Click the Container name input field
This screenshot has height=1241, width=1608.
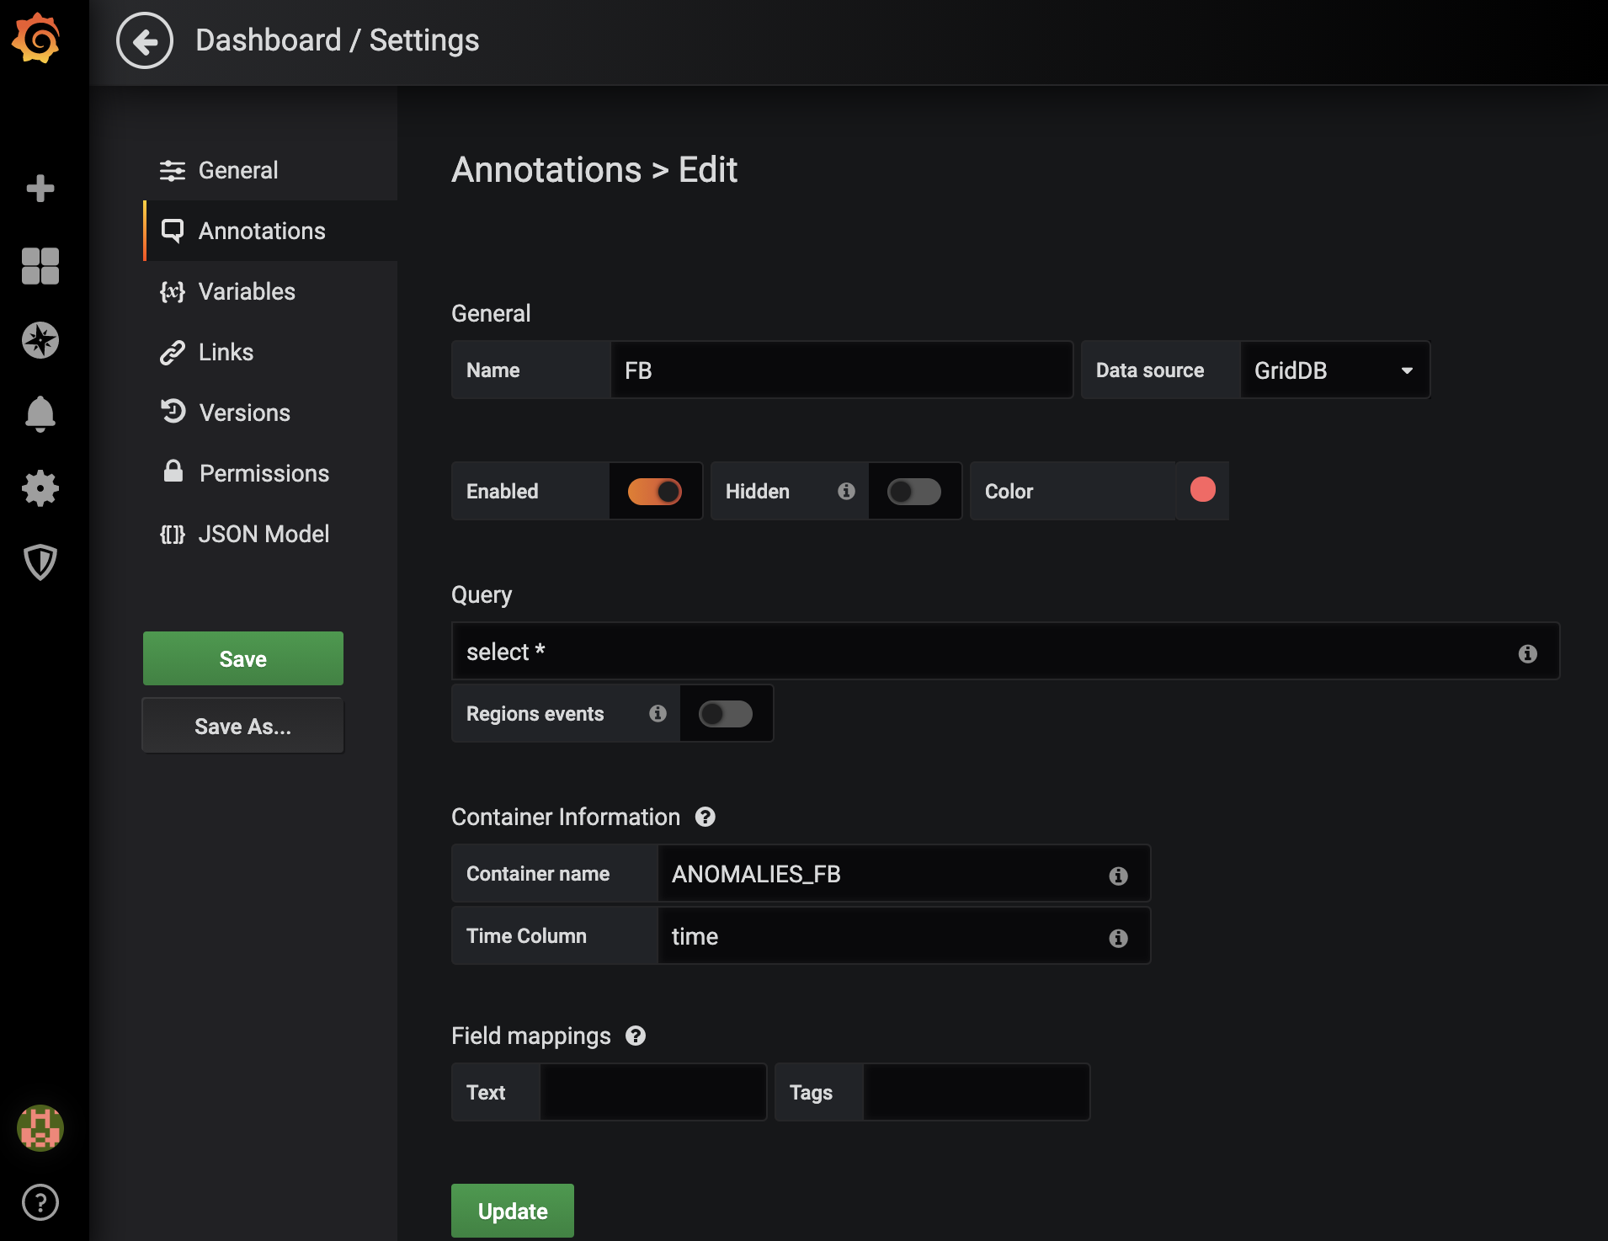[884, 874]
